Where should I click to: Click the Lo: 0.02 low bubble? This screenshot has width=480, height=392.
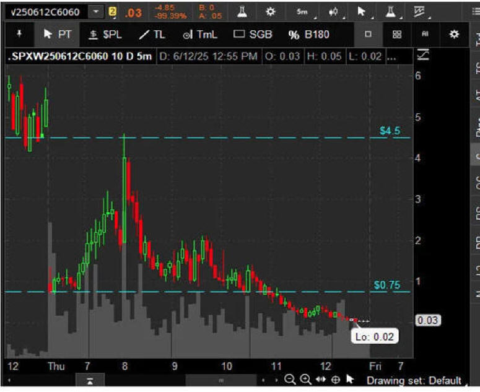point(374,337)
